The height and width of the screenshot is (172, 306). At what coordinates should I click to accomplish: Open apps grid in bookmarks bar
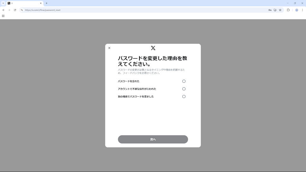coord(3,16)
